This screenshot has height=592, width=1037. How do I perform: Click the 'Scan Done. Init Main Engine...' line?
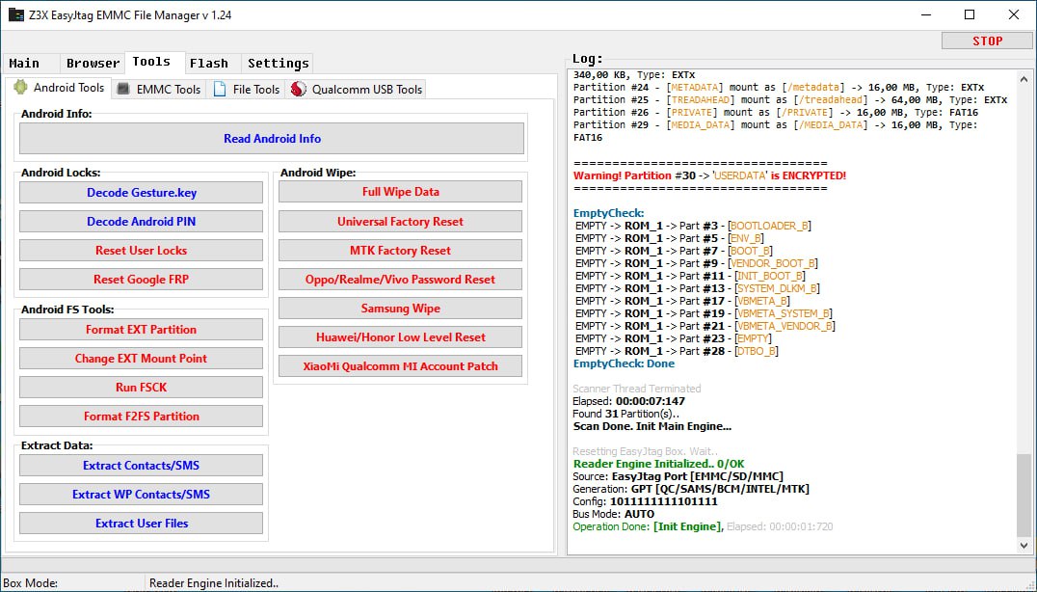pos(652,426)
